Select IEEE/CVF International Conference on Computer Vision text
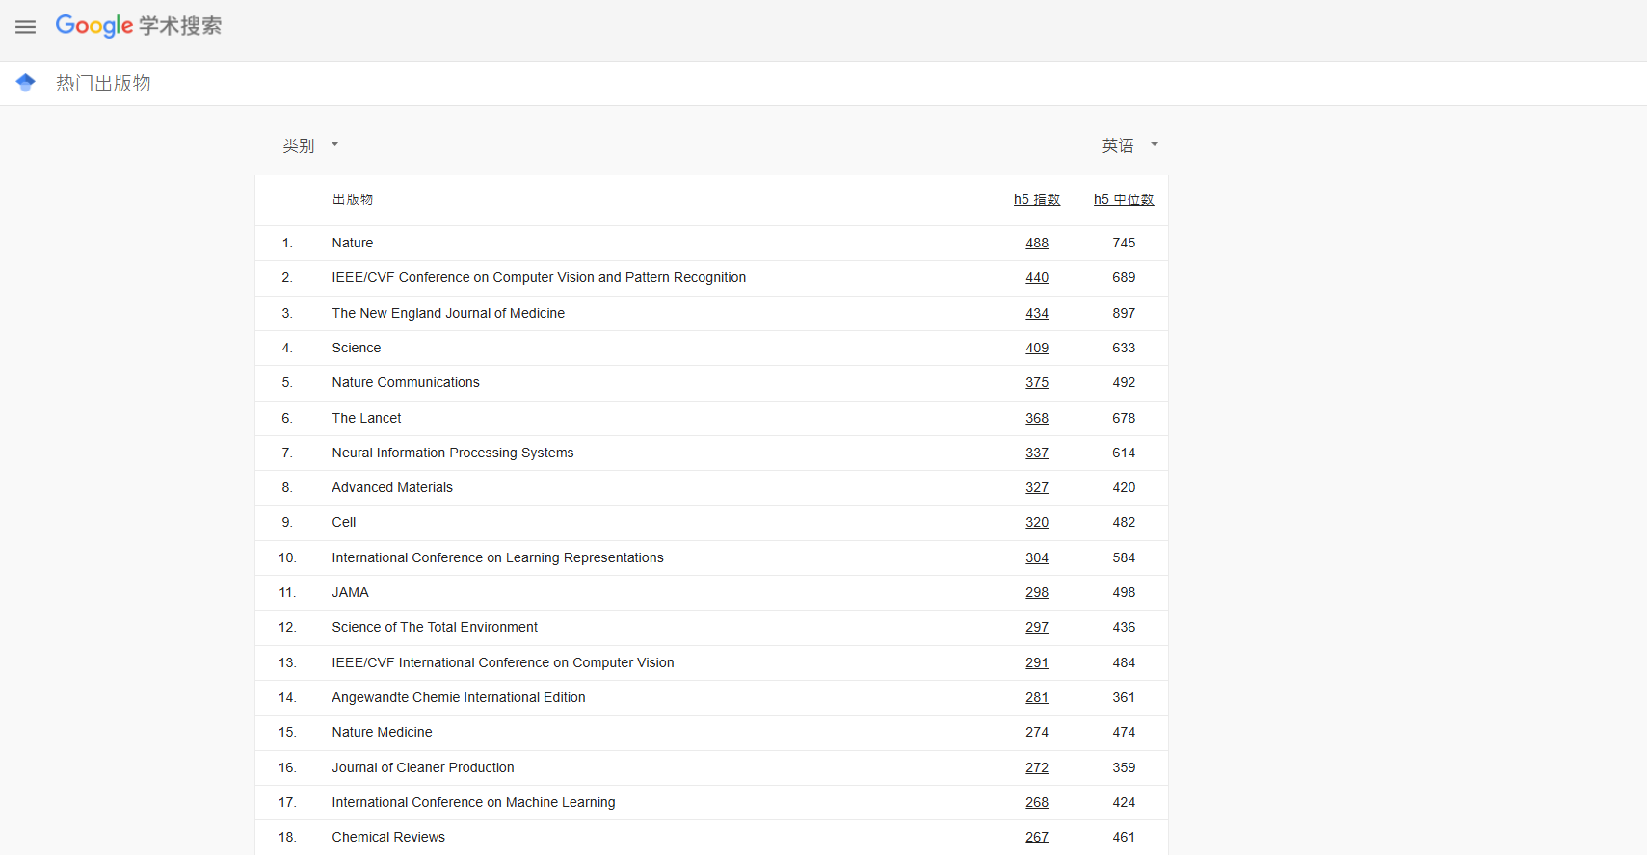Viewport: 1647px width, 855px height. (503, 662)
